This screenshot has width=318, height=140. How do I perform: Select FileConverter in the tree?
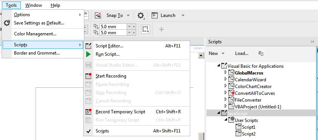[x=248, y=100]
